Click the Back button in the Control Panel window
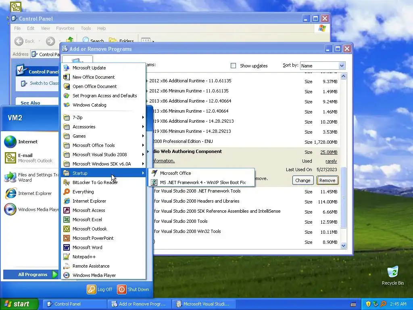This screenshot has height=310, width=413. click(25, 41)
